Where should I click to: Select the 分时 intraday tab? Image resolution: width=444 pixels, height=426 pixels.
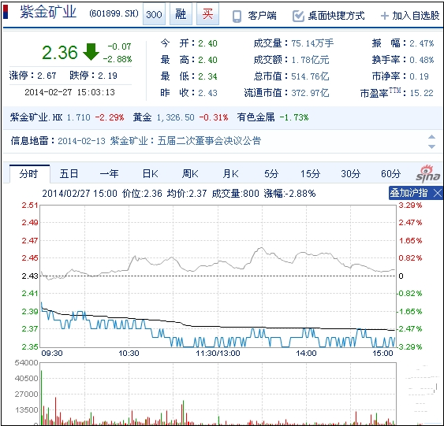click(29, 173)
